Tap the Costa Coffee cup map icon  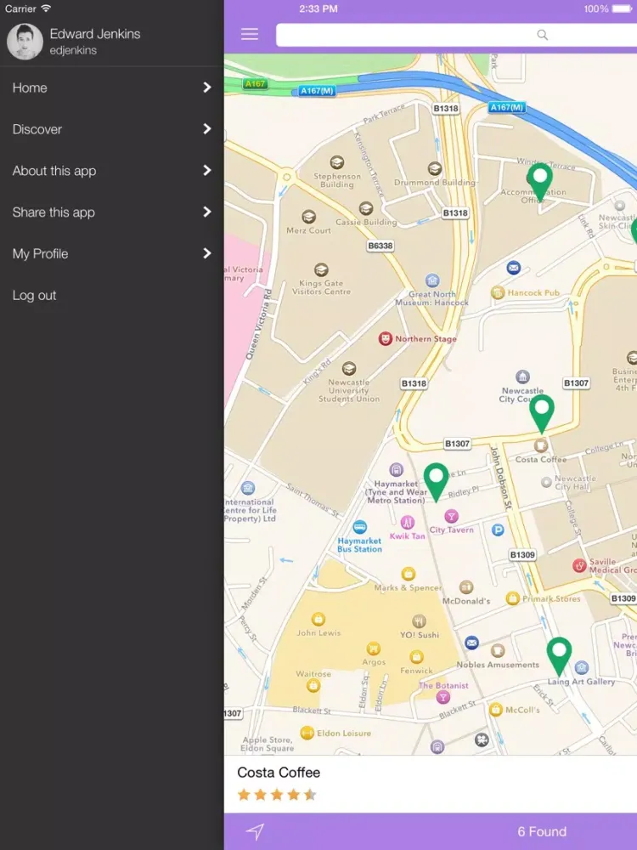540,445
